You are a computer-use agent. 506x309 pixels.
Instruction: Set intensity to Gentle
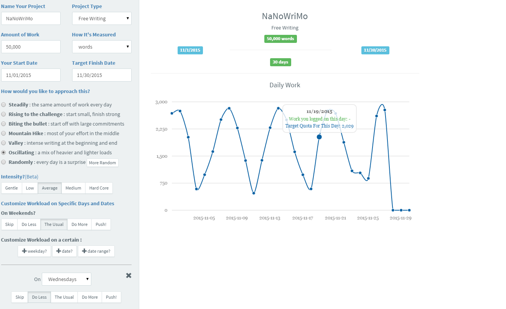click(12, 188)
